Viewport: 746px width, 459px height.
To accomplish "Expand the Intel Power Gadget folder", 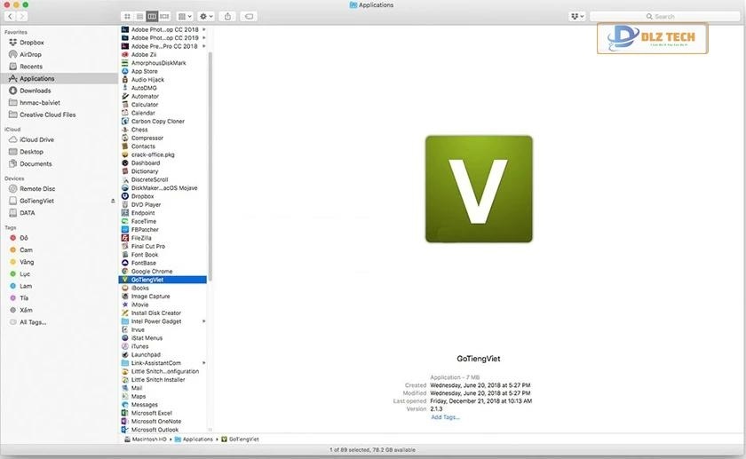I will point(204,321).
